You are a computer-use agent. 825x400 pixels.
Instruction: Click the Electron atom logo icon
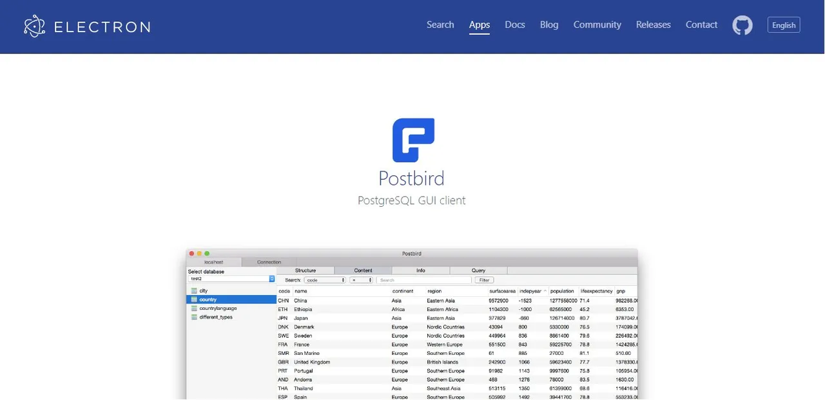pos(35,26)
